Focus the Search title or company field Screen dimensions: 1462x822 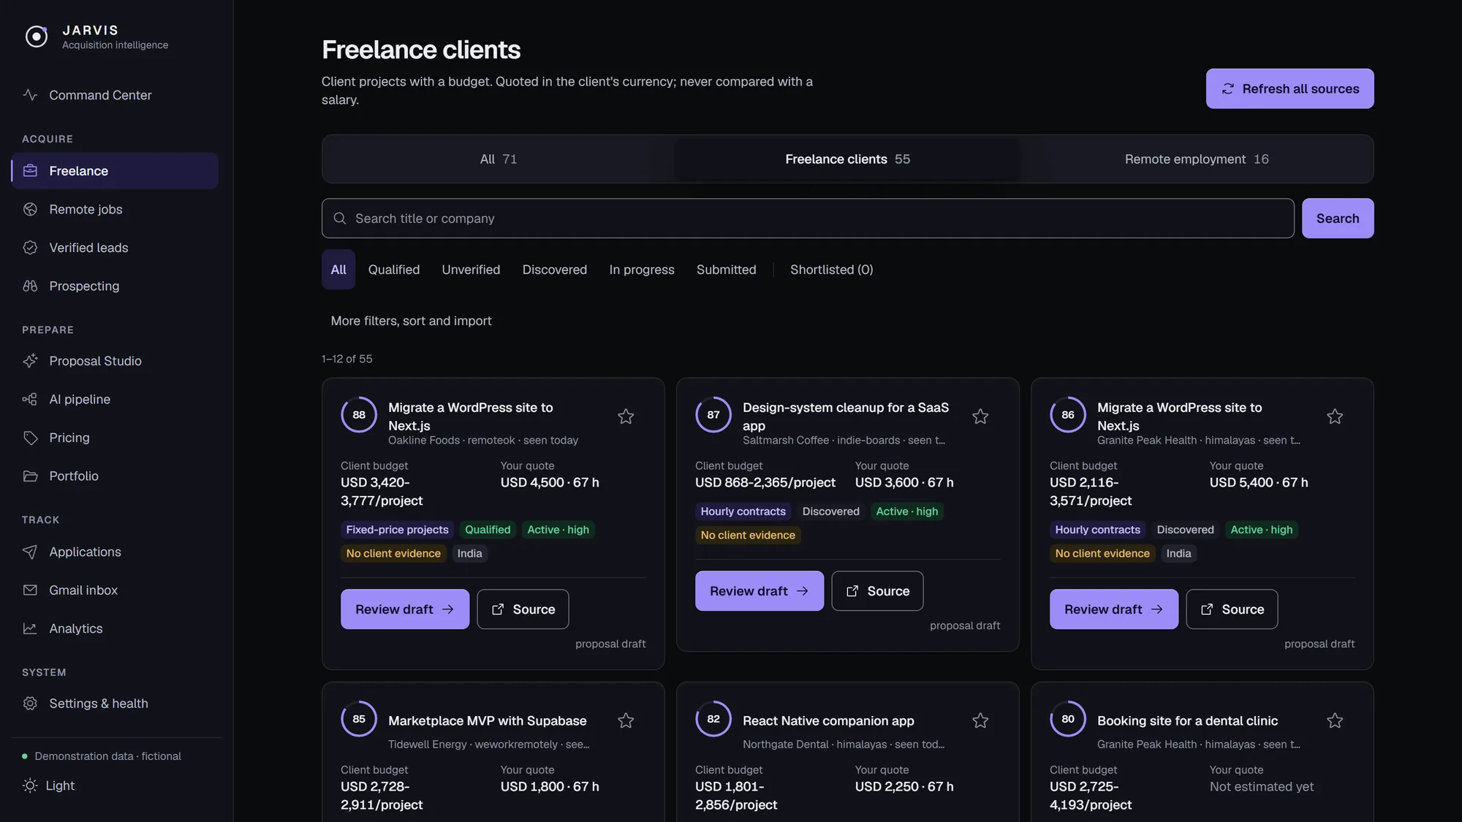pos(808,218)
